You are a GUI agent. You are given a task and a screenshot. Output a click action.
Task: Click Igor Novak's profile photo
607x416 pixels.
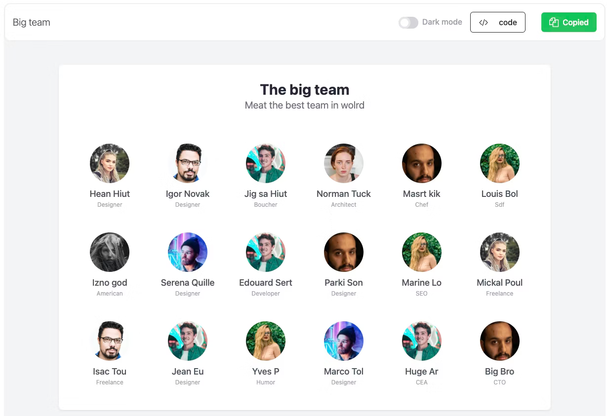coord(188,163)
